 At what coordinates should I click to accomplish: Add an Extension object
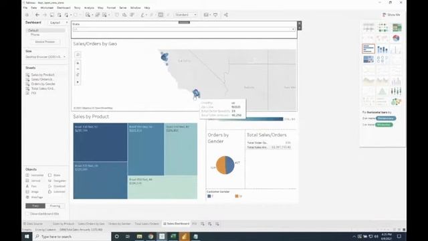(x=57, y=191)
